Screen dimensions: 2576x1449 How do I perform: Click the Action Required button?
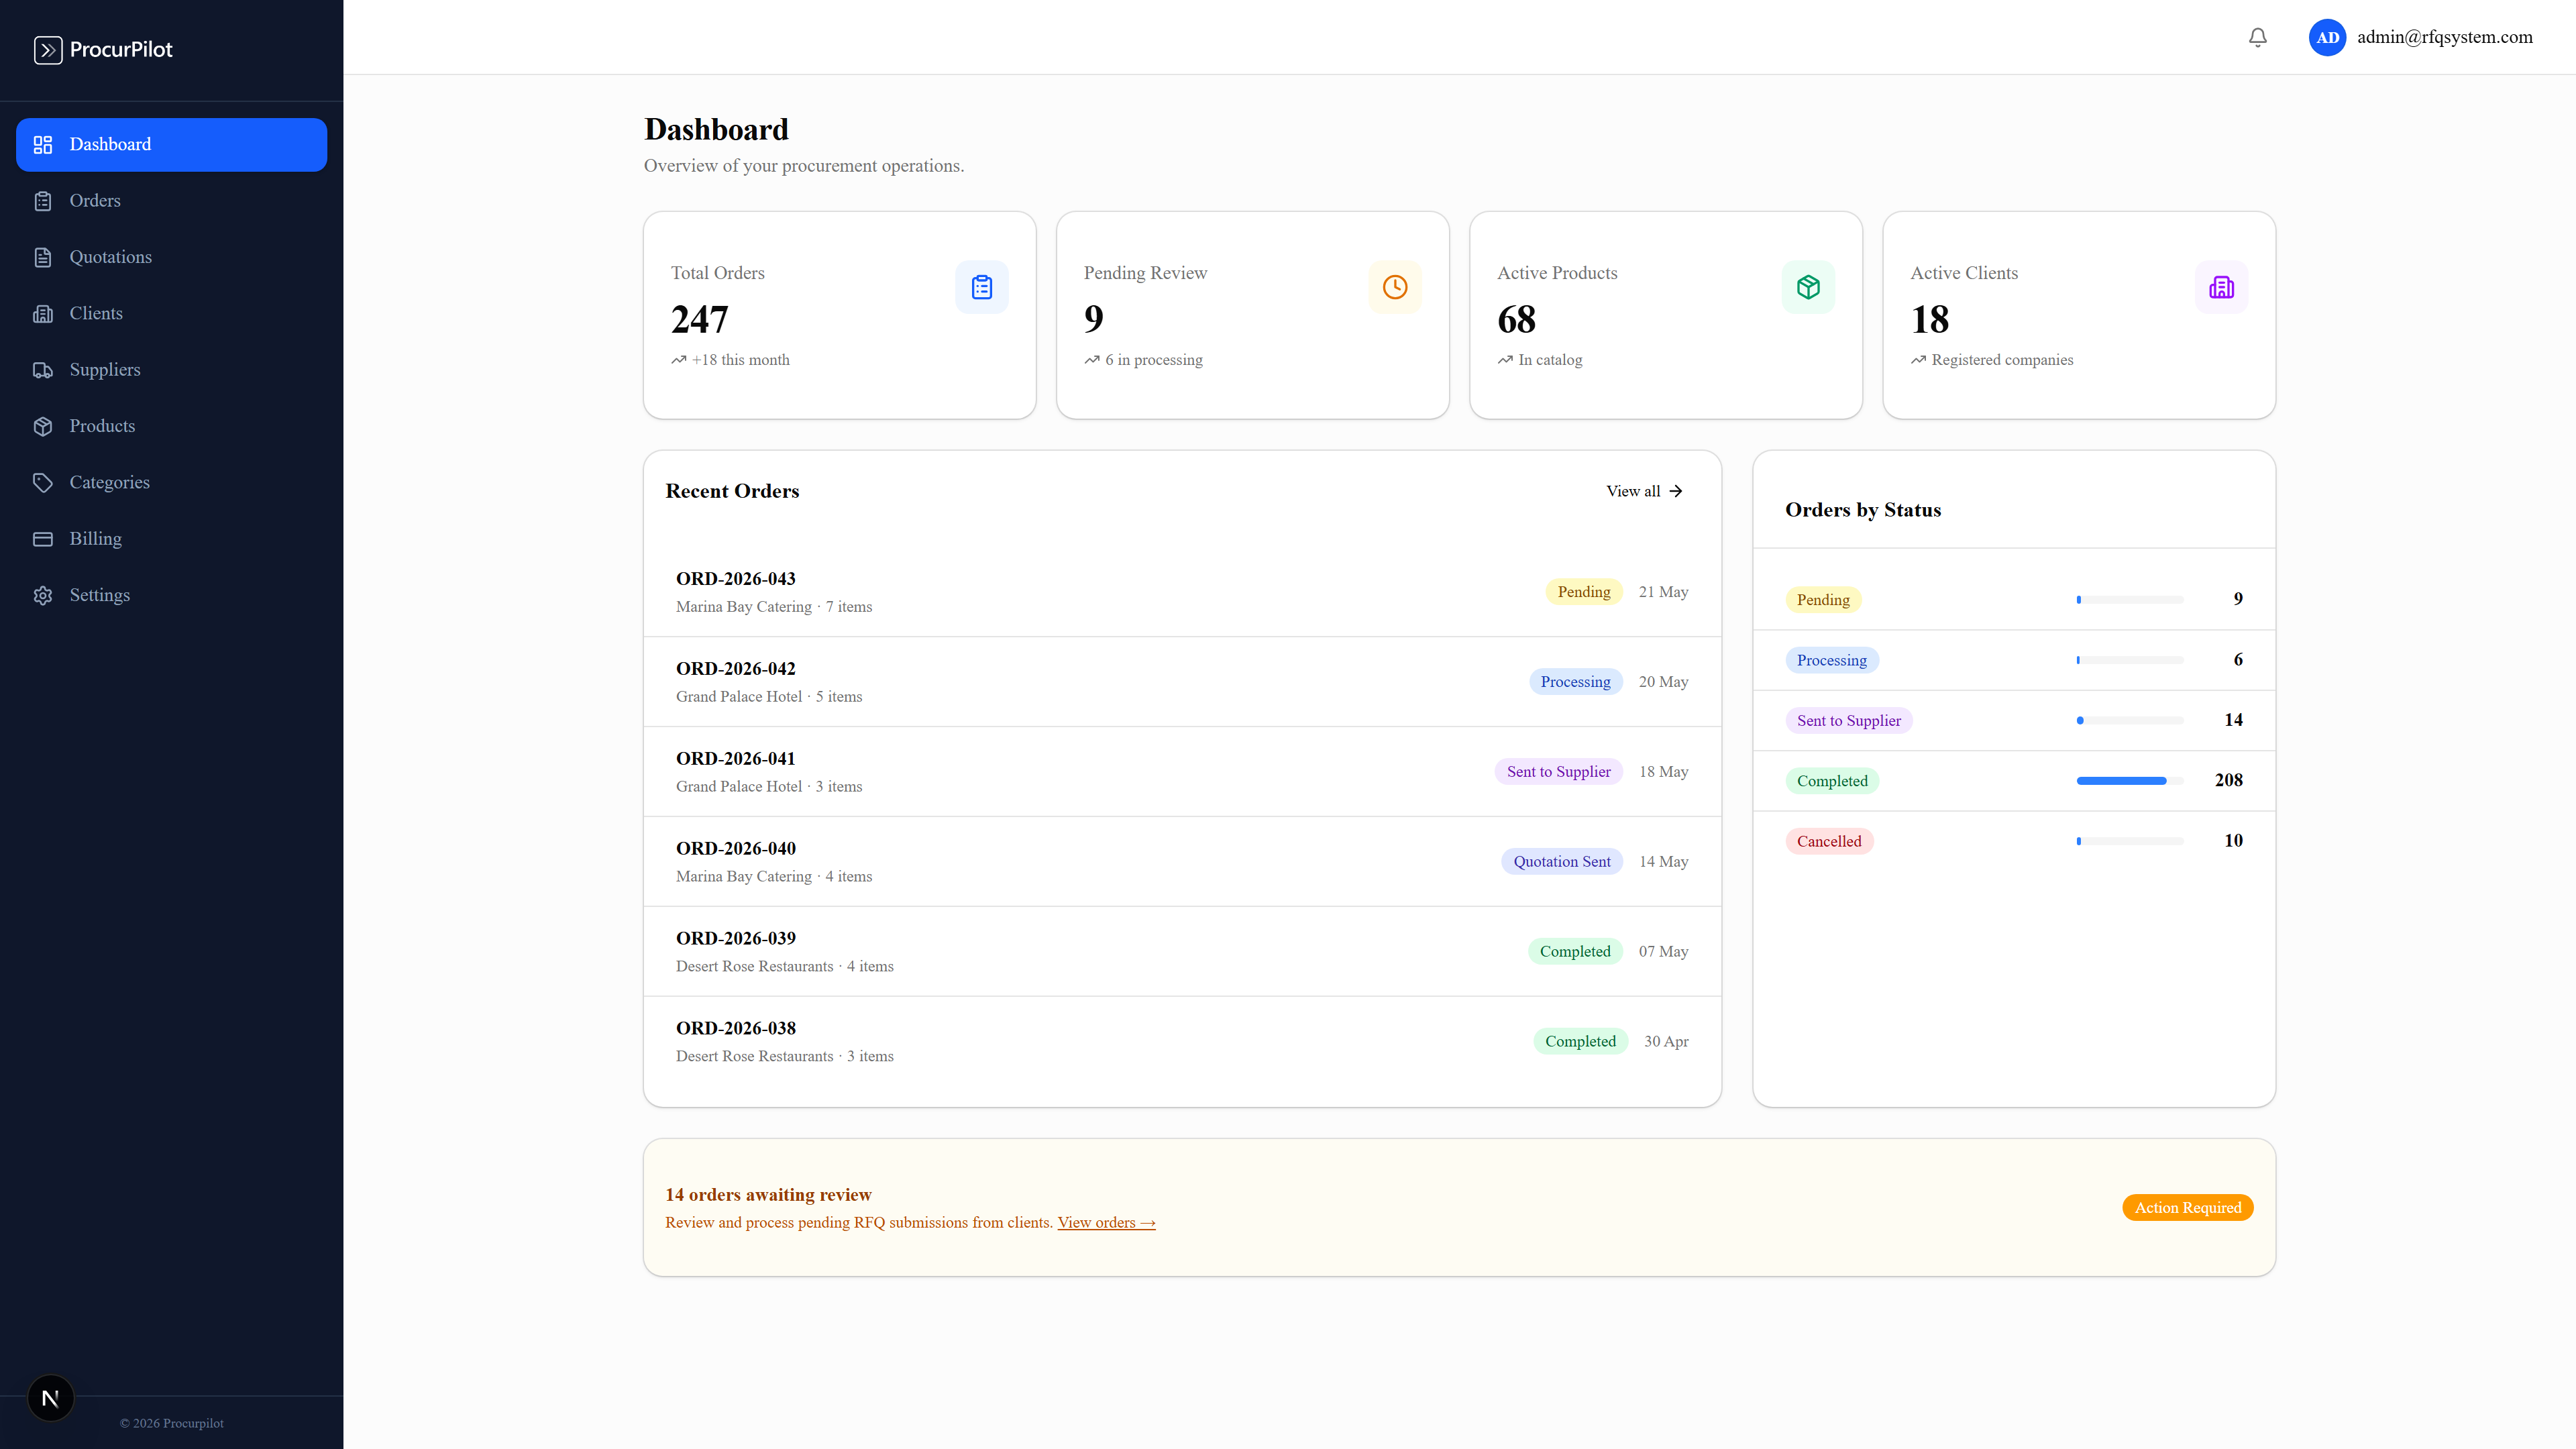2187,1208
